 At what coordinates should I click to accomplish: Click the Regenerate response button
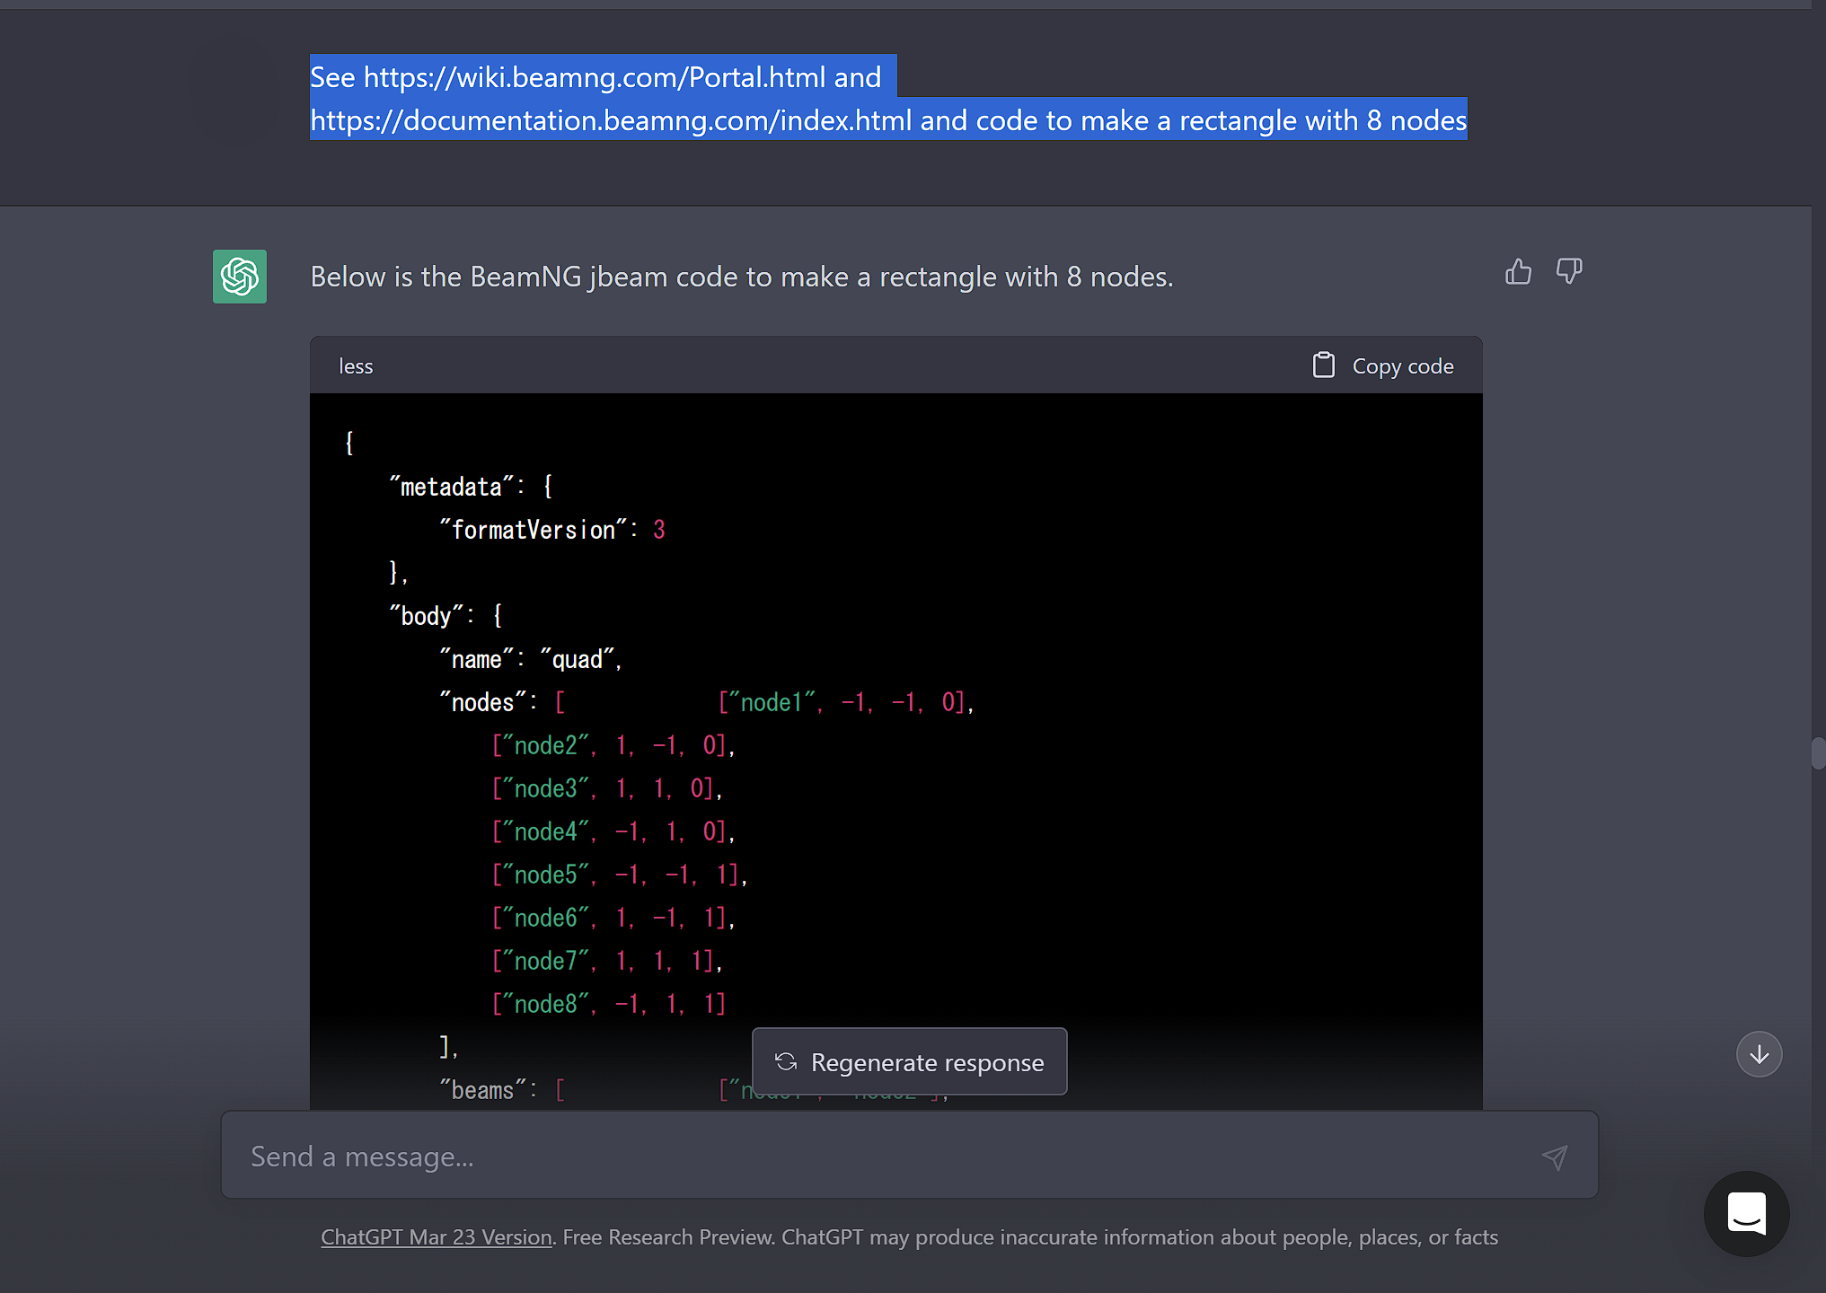909,1061
